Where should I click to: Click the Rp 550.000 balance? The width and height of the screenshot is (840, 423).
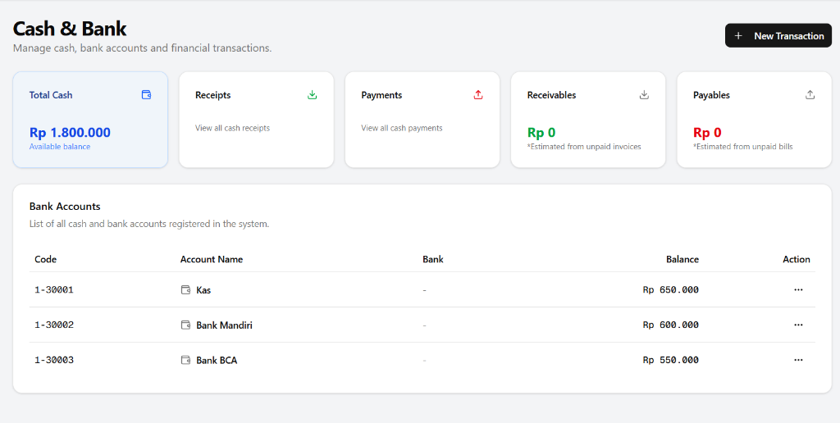[x=671, y=361]
